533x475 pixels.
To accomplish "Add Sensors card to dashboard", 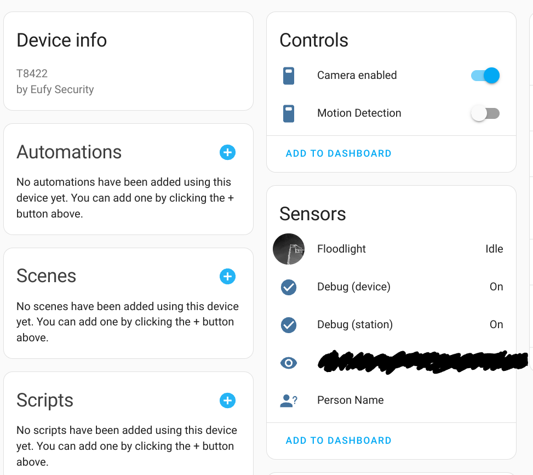I will tap(339, 440).
